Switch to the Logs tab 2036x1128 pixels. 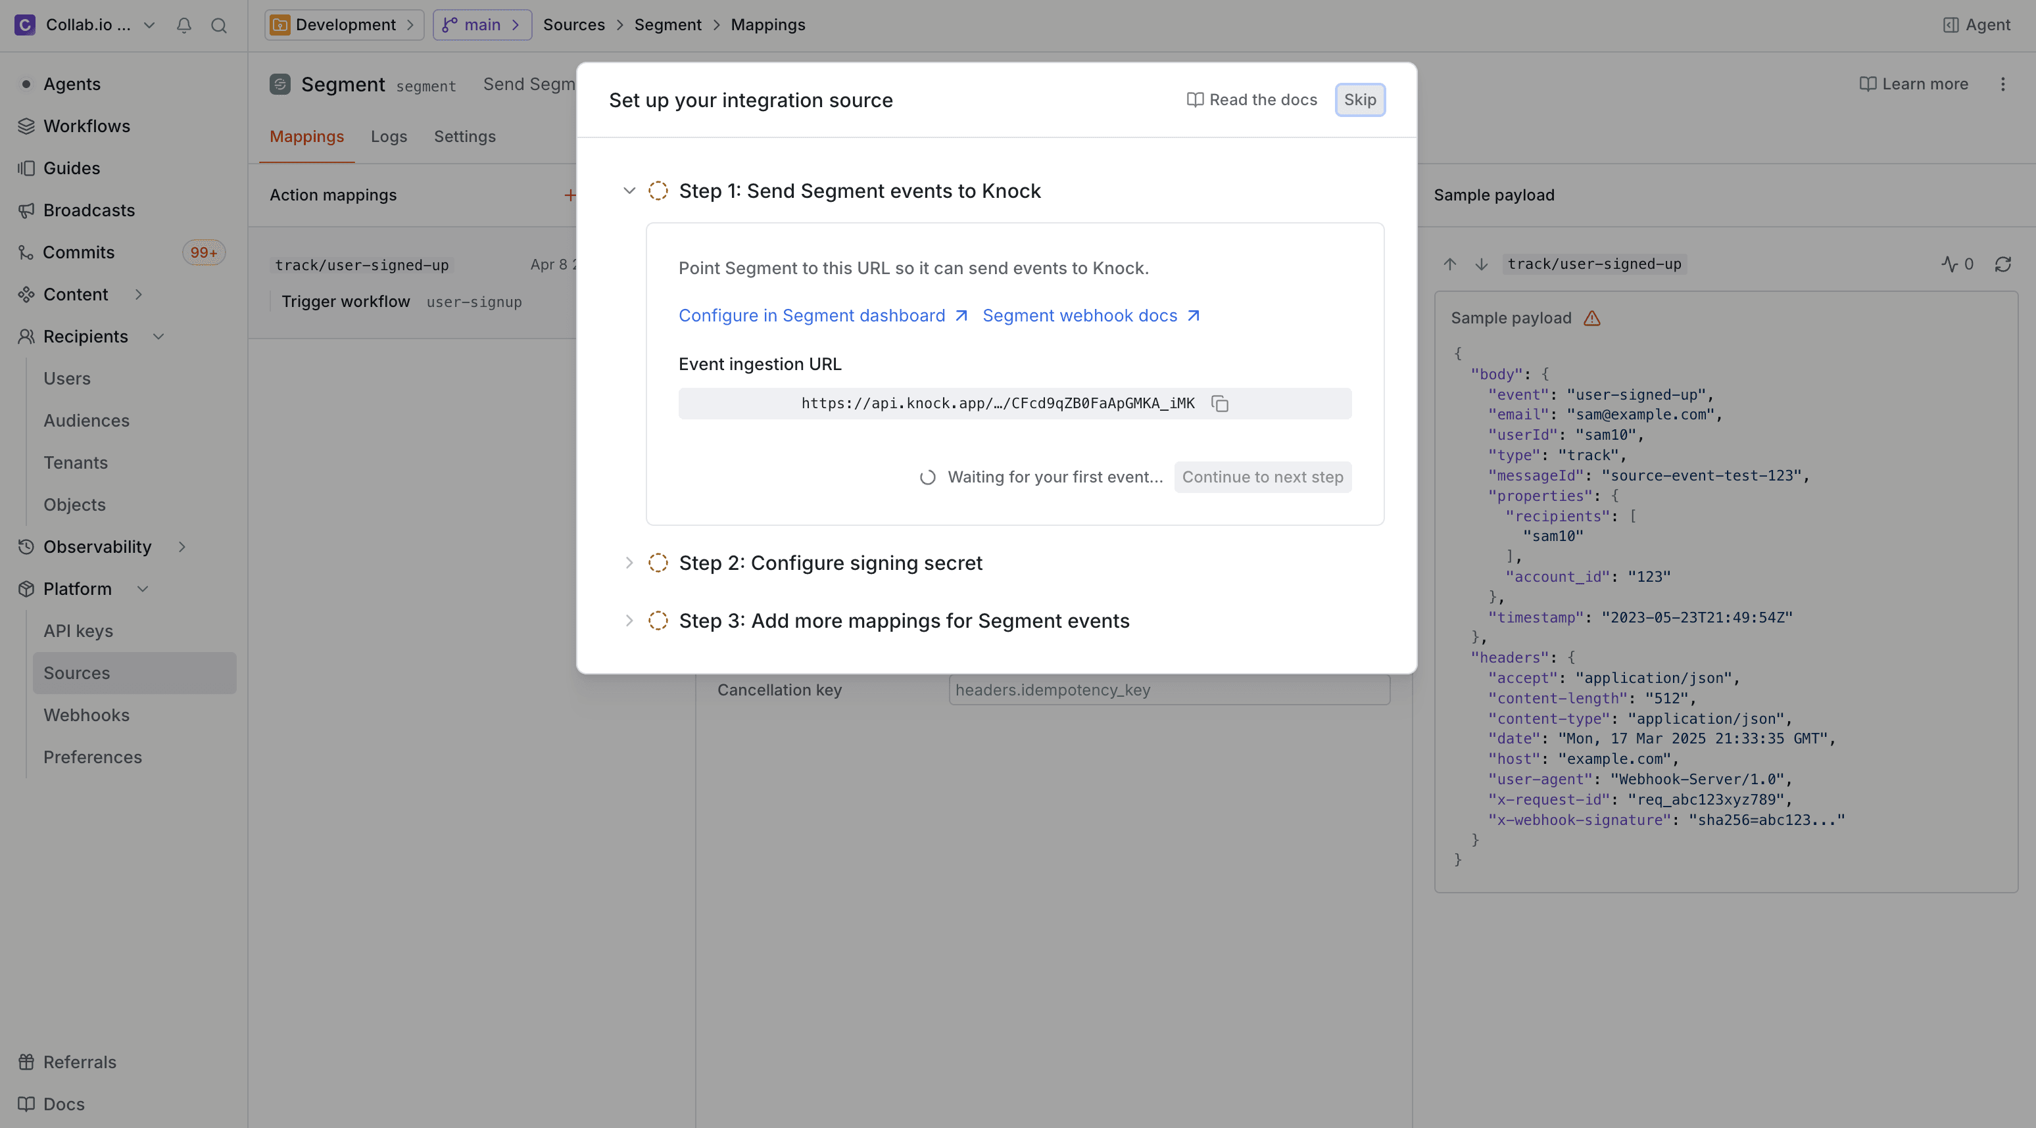(x=388, y=136)
